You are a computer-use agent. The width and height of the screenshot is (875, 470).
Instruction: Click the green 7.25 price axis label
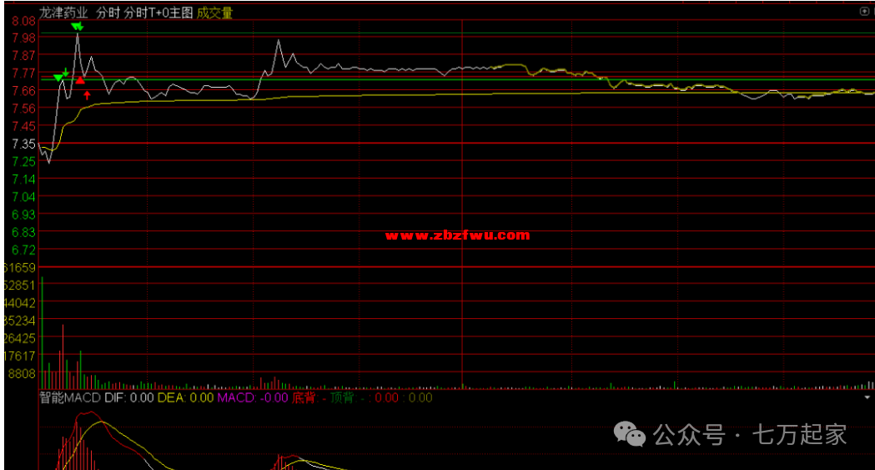pos(24,161)
